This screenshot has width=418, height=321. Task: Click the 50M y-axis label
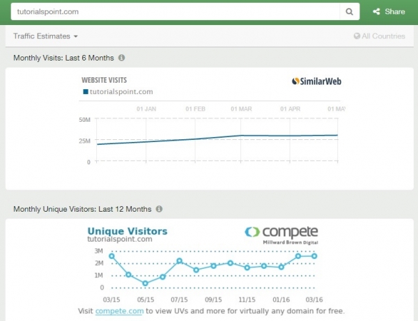(x=84, y=120)
